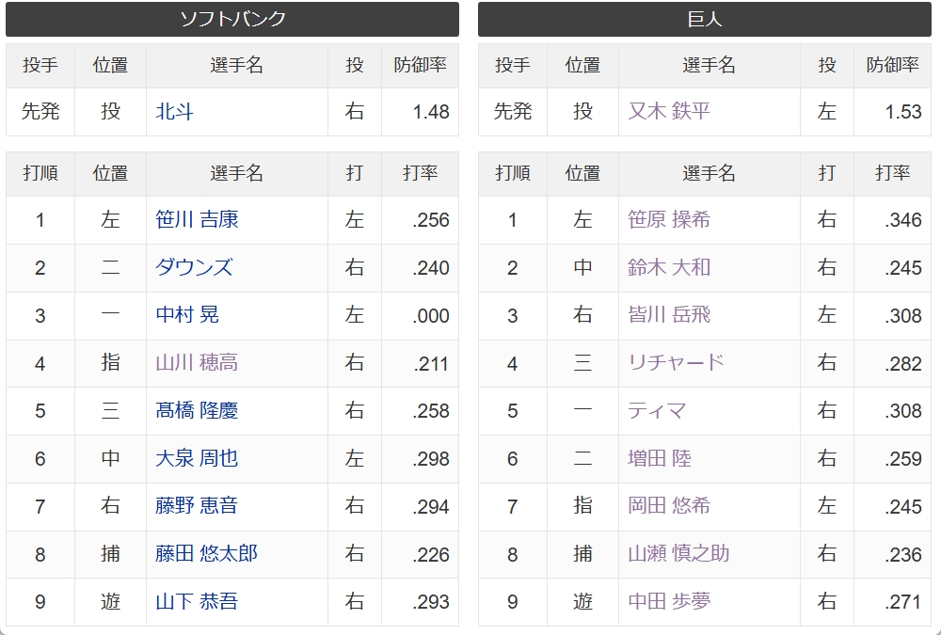Click player name 笹川 吉康
Screen dimensions: 941x635
(x=197, y=220)
